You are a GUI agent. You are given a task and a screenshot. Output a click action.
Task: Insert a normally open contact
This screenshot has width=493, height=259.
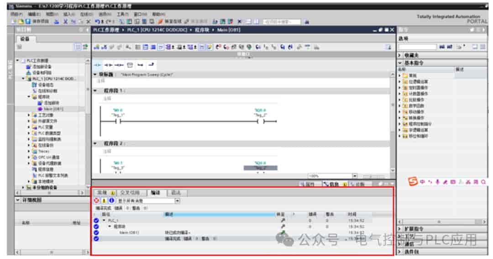pos(98,65)
